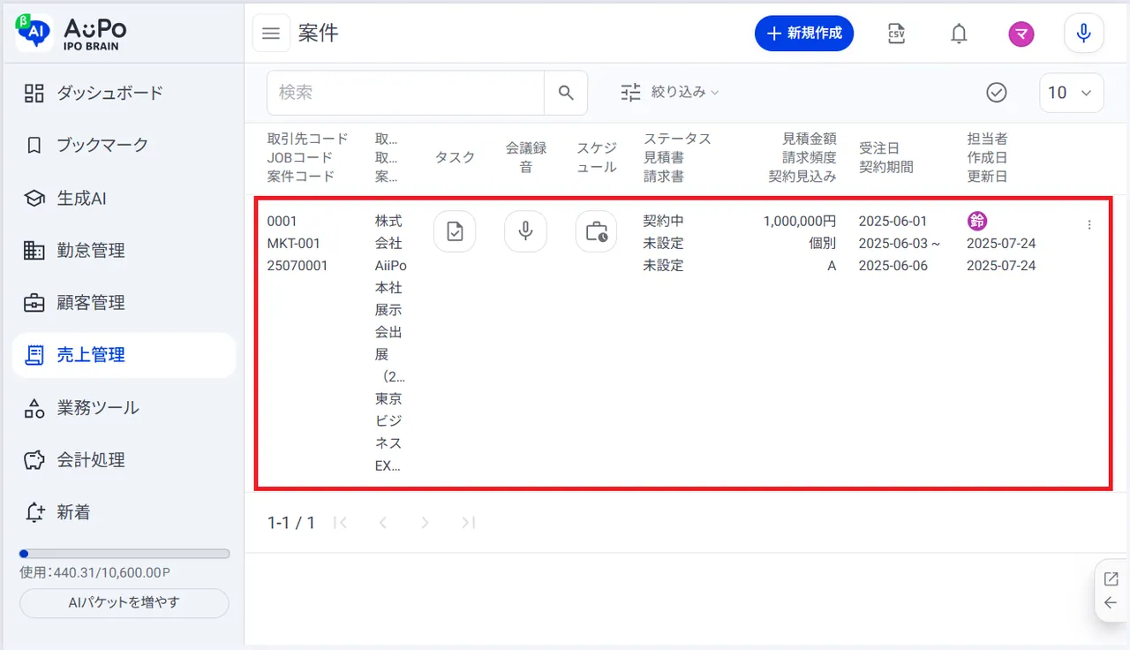The height and width of the screenshot is (650, 1130).
Task: Select 売上管理 in sidebar
Action: pyautogui.click(x=124, y=355)
